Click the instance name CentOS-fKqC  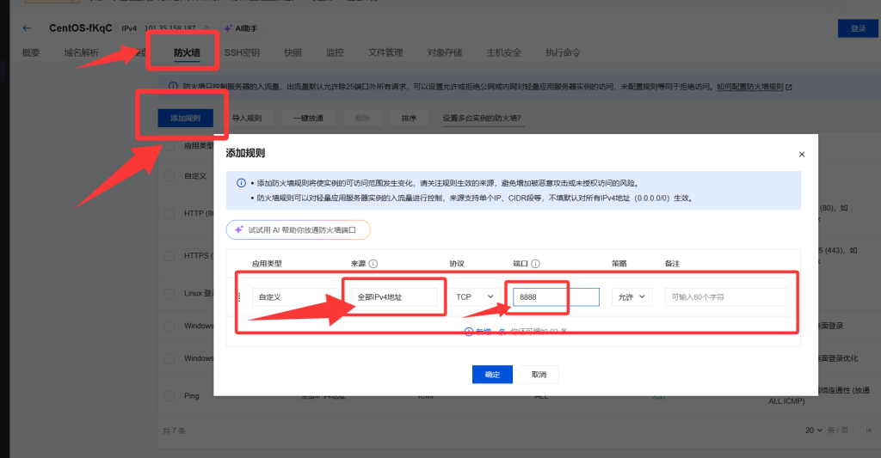pyautogui.click(x=80, y=28)
